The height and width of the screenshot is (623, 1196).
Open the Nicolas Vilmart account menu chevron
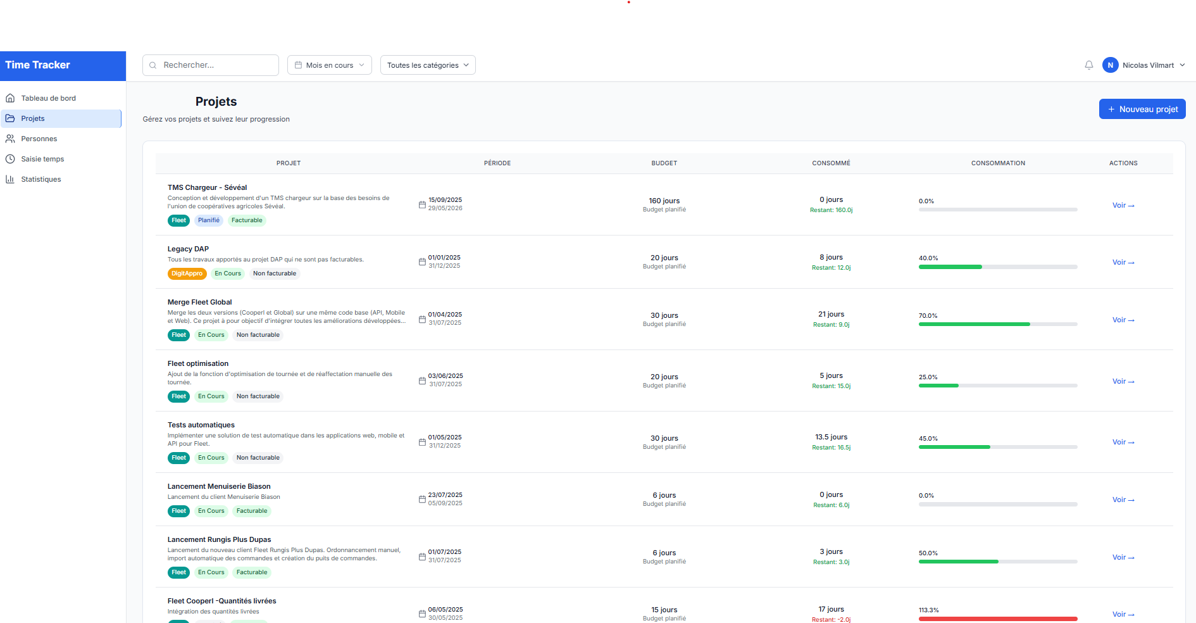pyautogui.click(x=1182, y=65)
